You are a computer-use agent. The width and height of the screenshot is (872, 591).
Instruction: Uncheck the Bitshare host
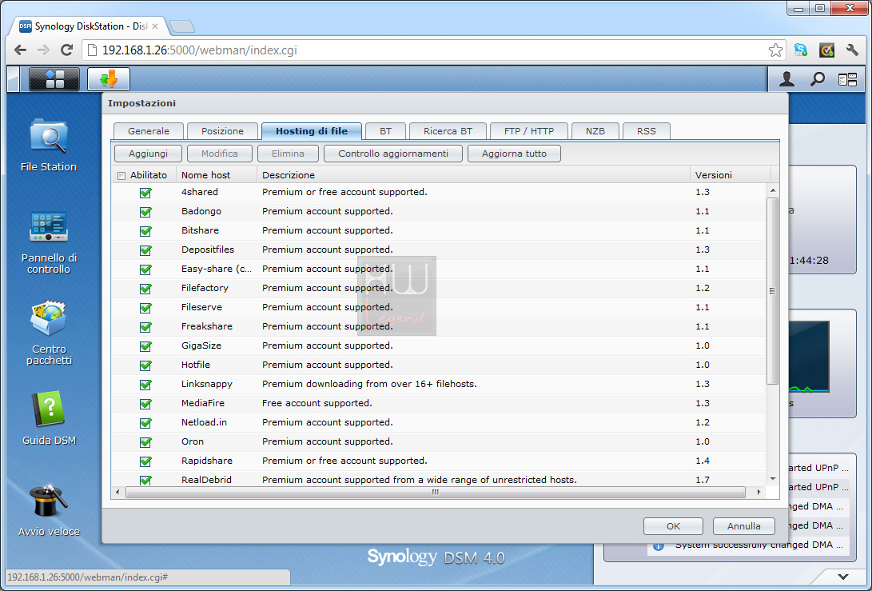[145, 231]
